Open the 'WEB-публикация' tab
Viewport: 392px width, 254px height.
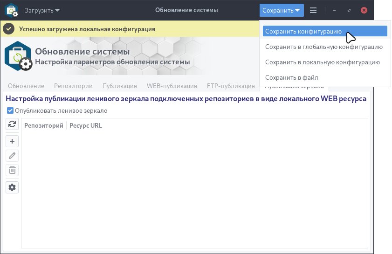click(172, 86)
